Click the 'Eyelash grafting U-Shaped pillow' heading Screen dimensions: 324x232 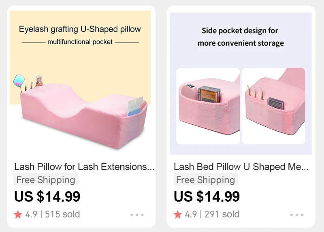tap(80, 29)
